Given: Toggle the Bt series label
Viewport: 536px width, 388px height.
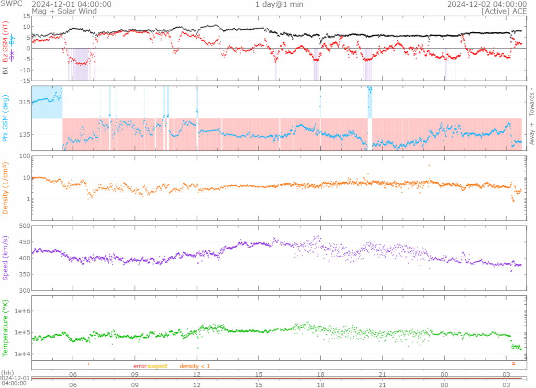Looking at the screenshot, I should coord(5,71).
